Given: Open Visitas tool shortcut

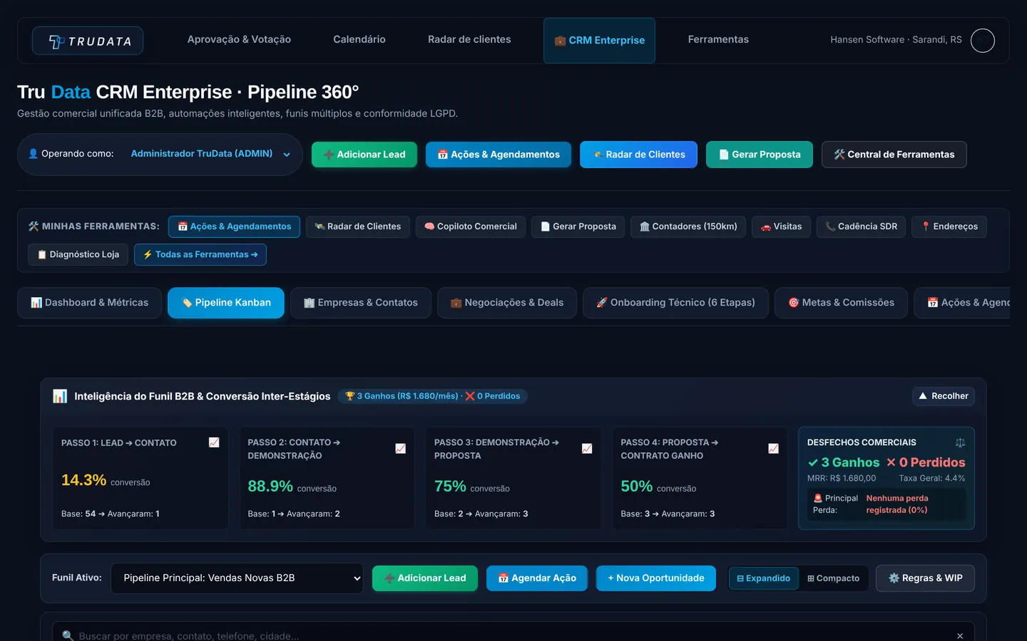Looking at the screenshot, I should tap(781, 226).
